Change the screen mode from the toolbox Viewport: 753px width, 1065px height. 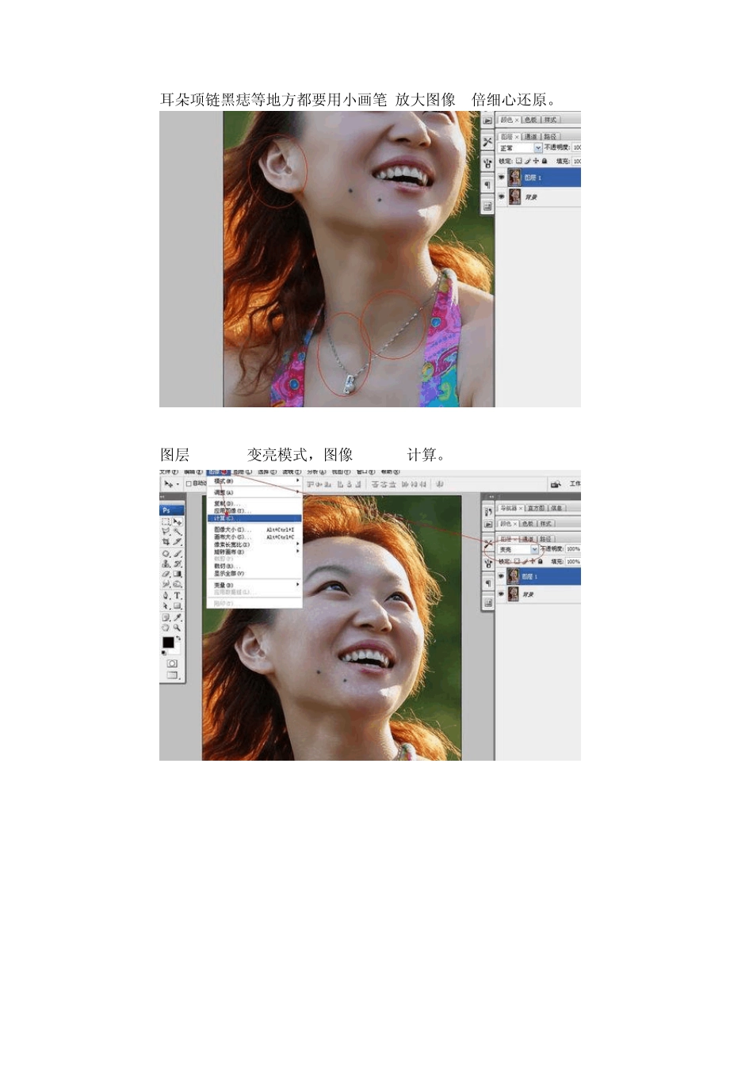(173, 674)
